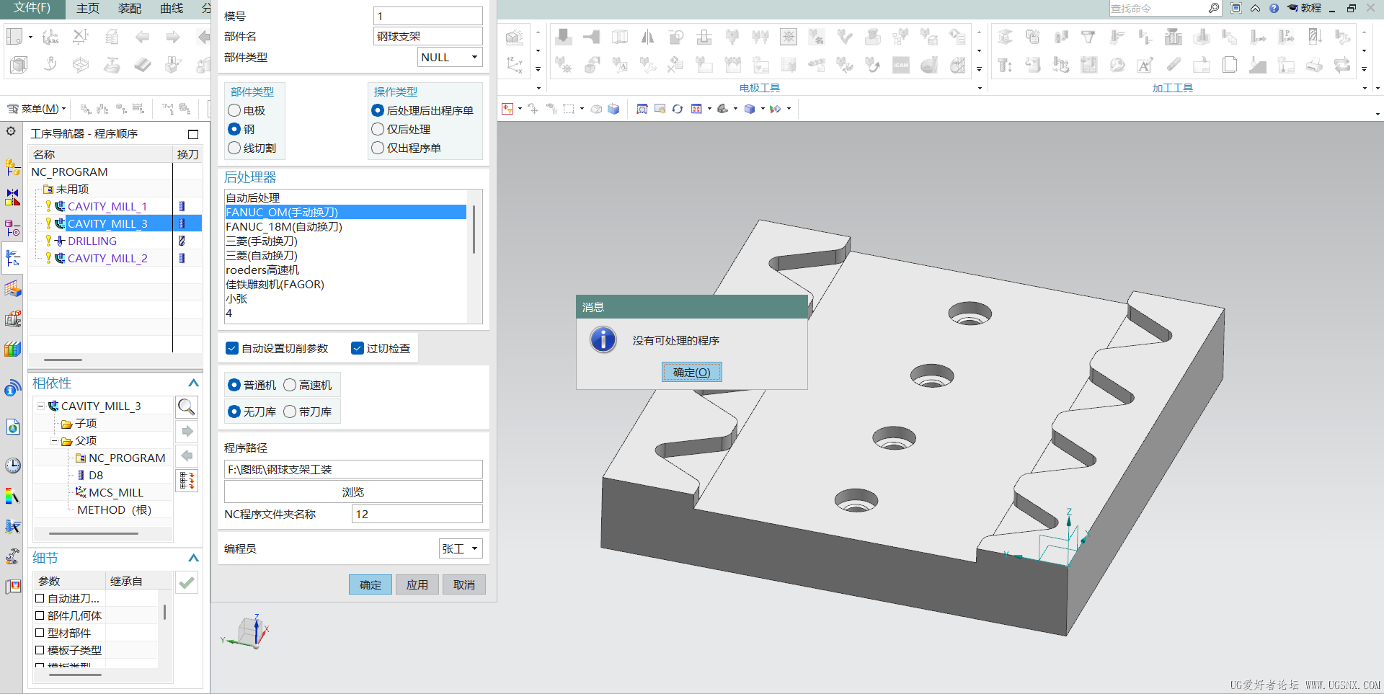
Task: Select the 高速机 radio option
Action: [290, 386]
